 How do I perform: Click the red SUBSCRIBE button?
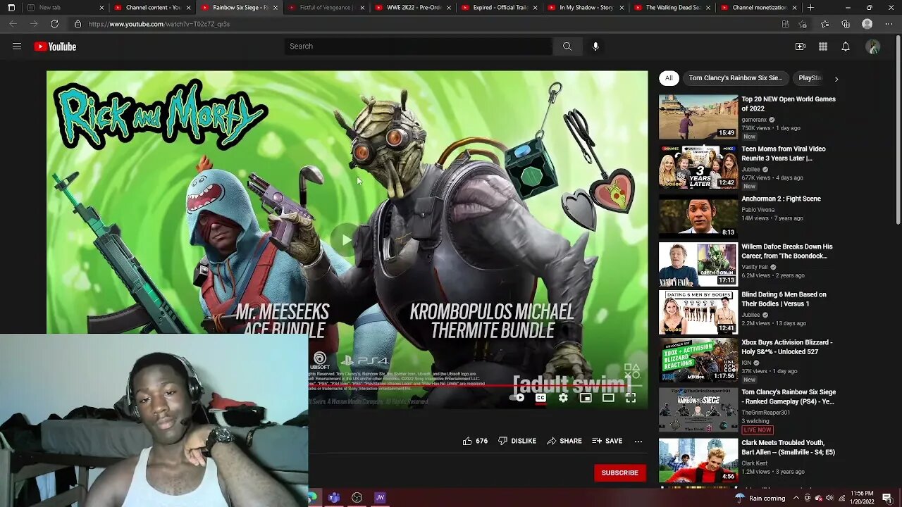tap(620, 472)
